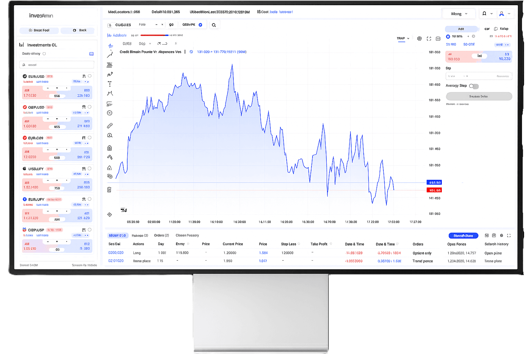Open the zoom tool on the chart sidebar
The height and width of the screenshot is (354, 531).
[110, 135]
